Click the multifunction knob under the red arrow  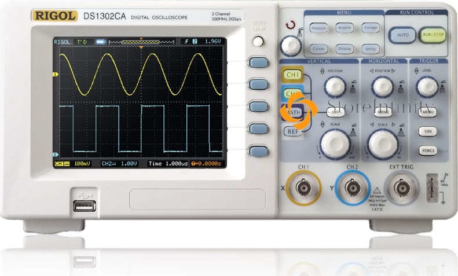(x=291, y=46)
